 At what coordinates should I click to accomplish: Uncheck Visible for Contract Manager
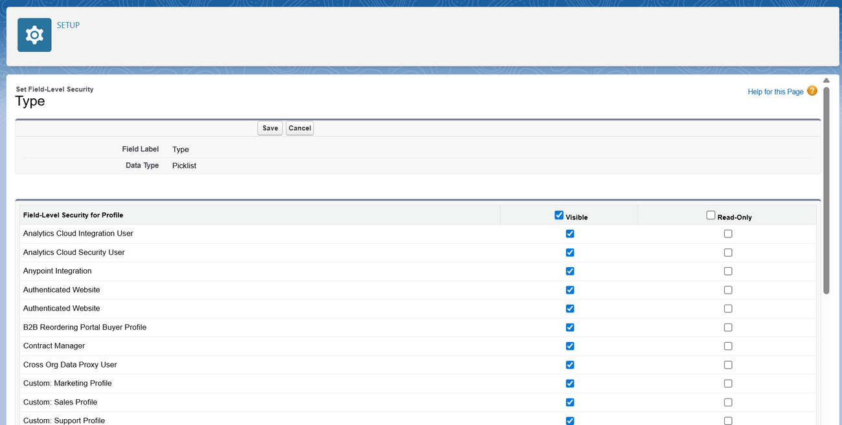click(570, 346)
